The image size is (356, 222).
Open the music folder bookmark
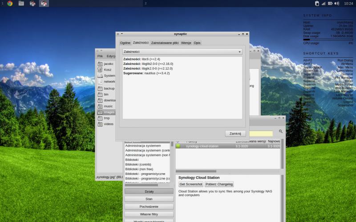[108, 106]
